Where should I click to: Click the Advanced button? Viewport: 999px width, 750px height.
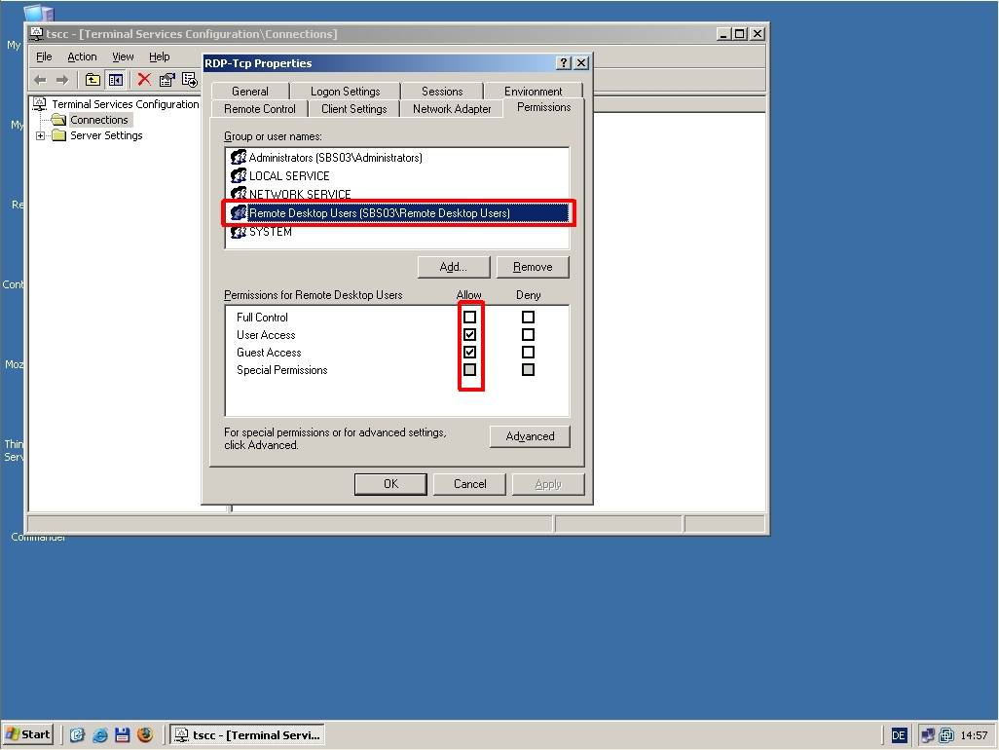click(x=530, y=436)
